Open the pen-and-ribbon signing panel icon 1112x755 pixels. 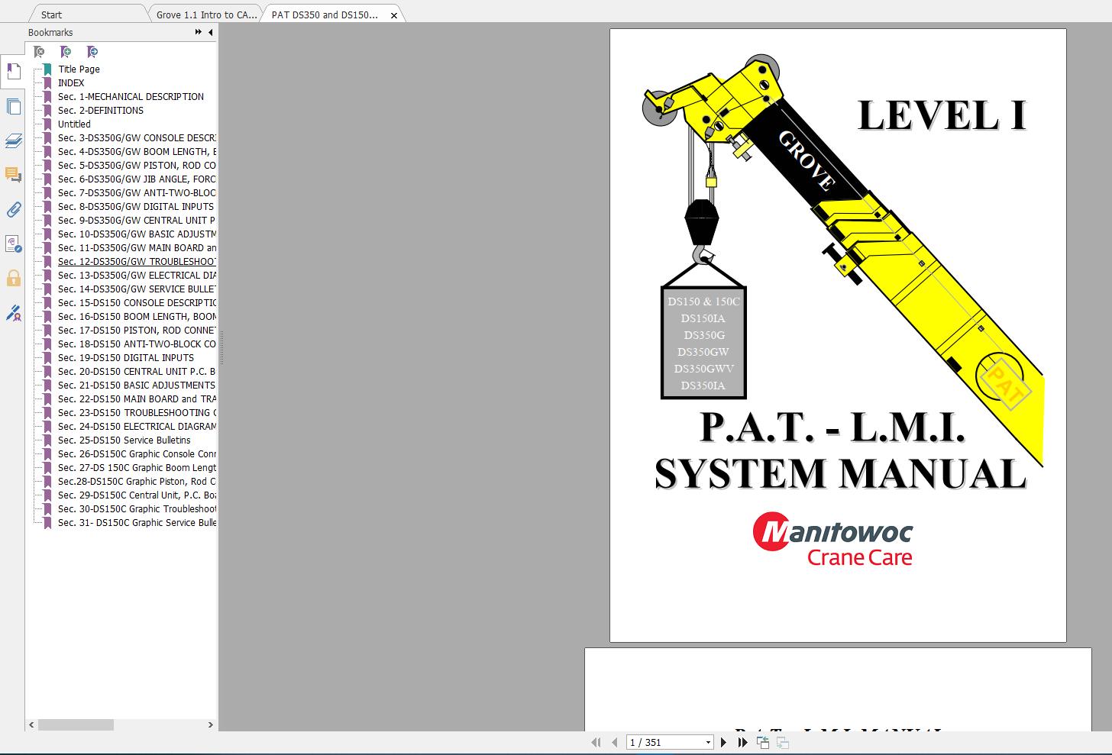(13, 312)
